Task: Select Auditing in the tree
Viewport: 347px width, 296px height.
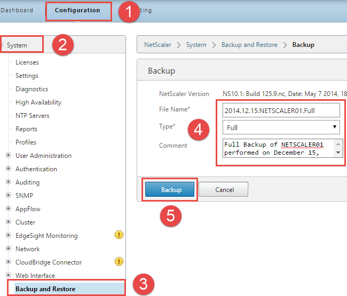Action: click(27, 182)
